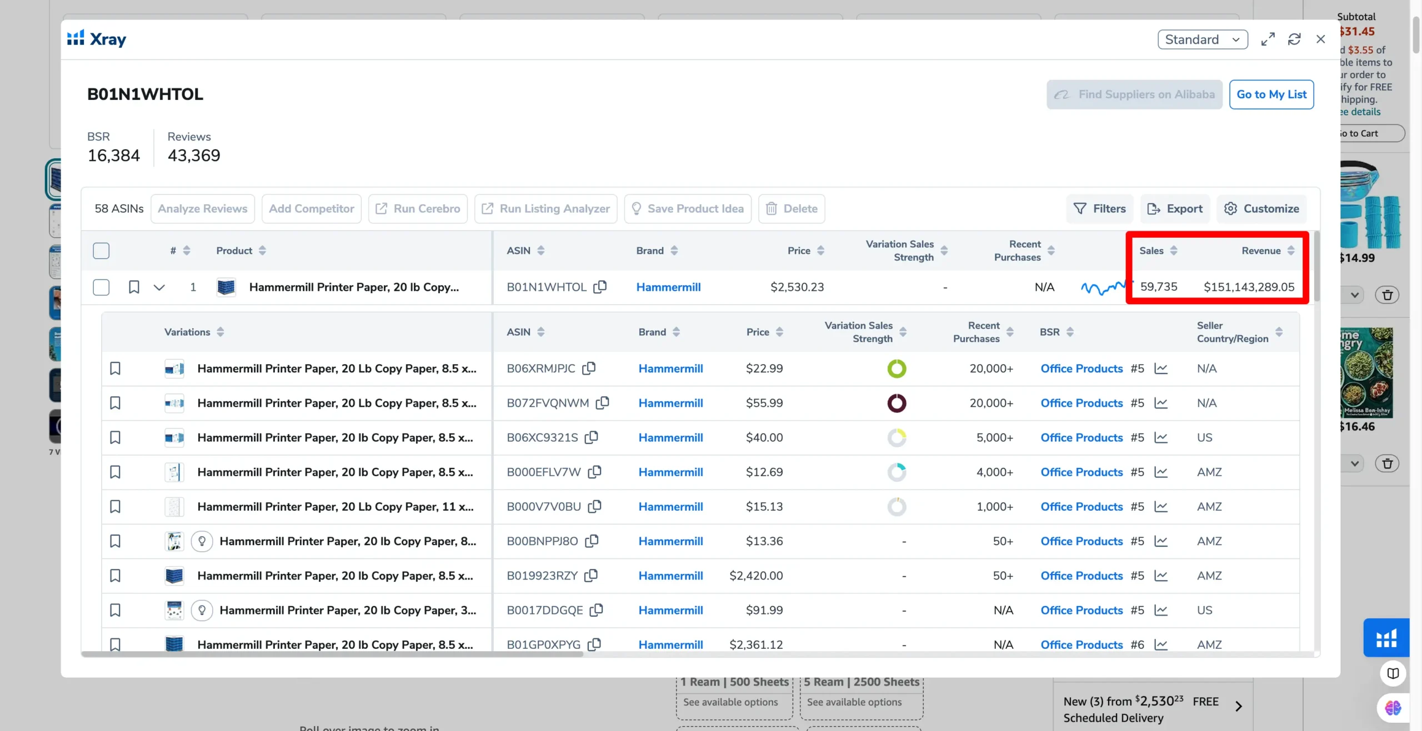Screen dimensions: 1422x731
Task: Click the Hammermill brand link in variations
Action: (x=670, y=369)
